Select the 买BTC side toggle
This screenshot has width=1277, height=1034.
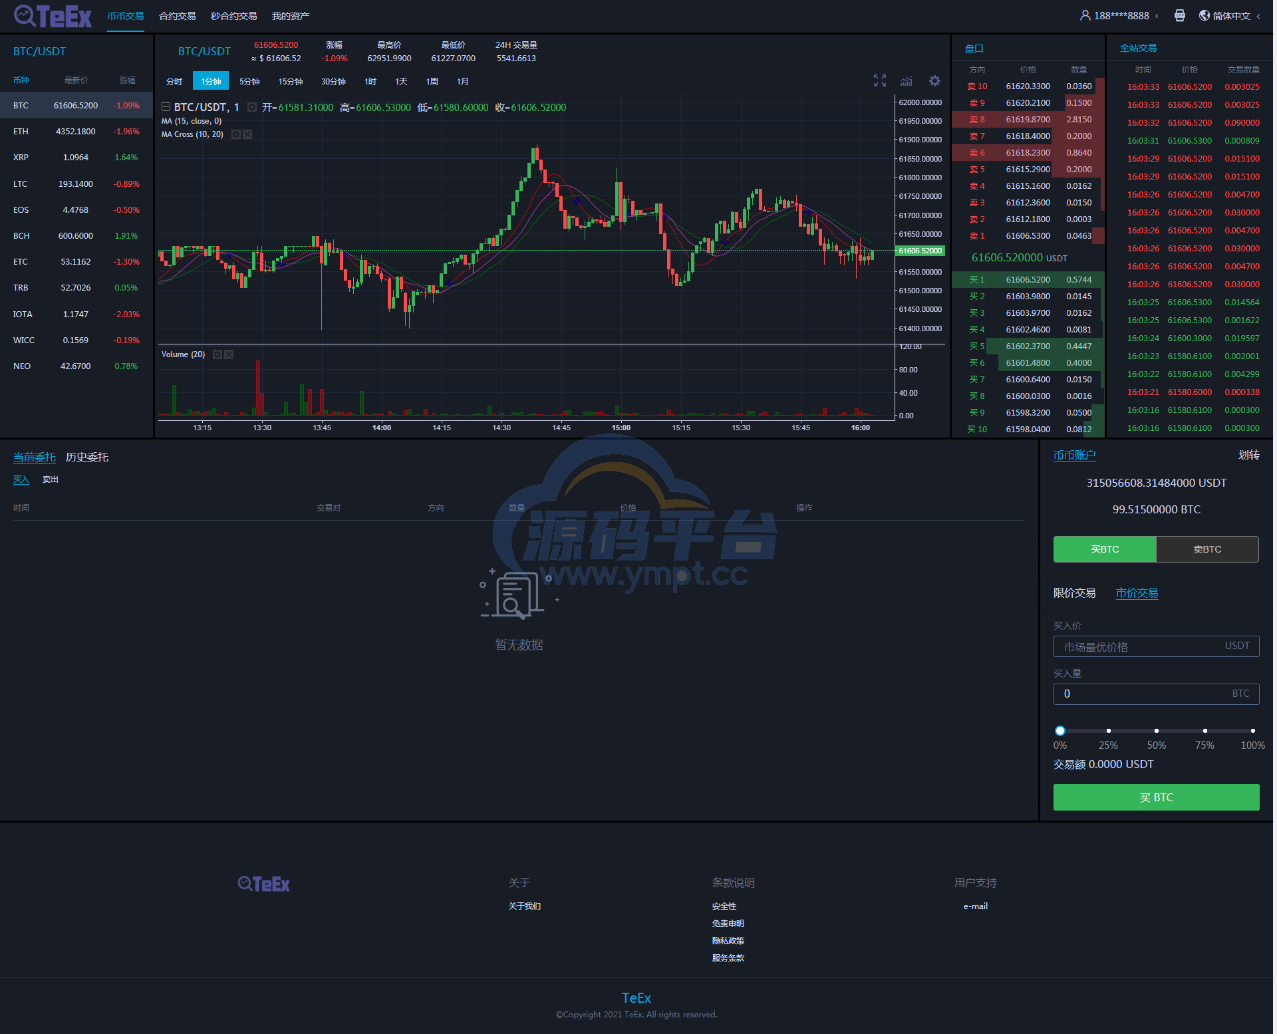(x=1105, y=549)
